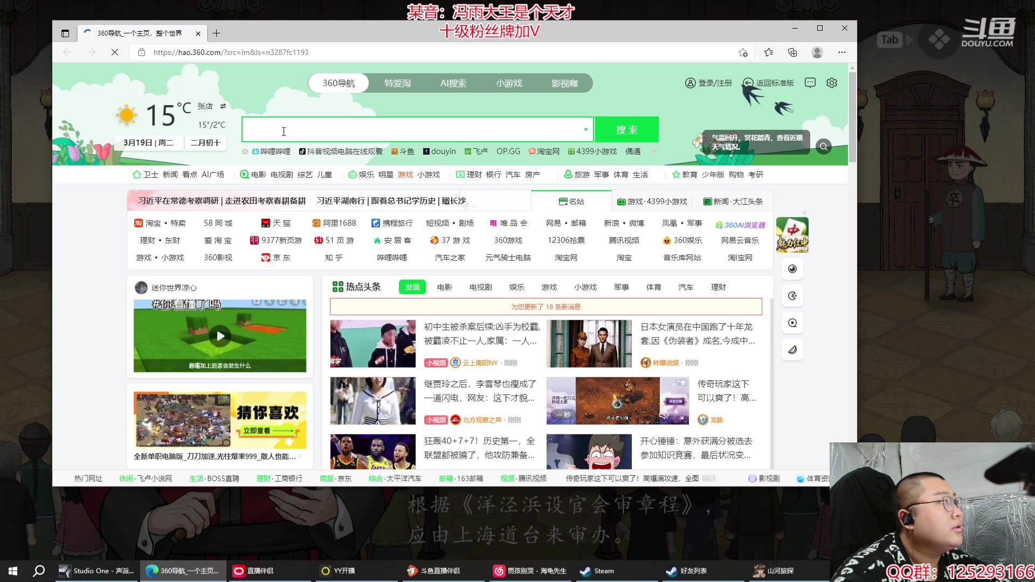Open the browser's three-dot options menu
1035x582 pixels.
pos(842,52)
